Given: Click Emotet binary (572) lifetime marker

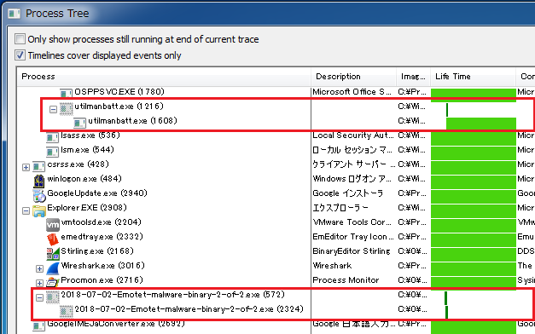Looking at the screenshot, I should tap(445, 298).
